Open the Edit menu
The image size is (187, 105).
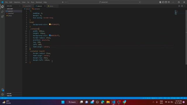(11, 2)
